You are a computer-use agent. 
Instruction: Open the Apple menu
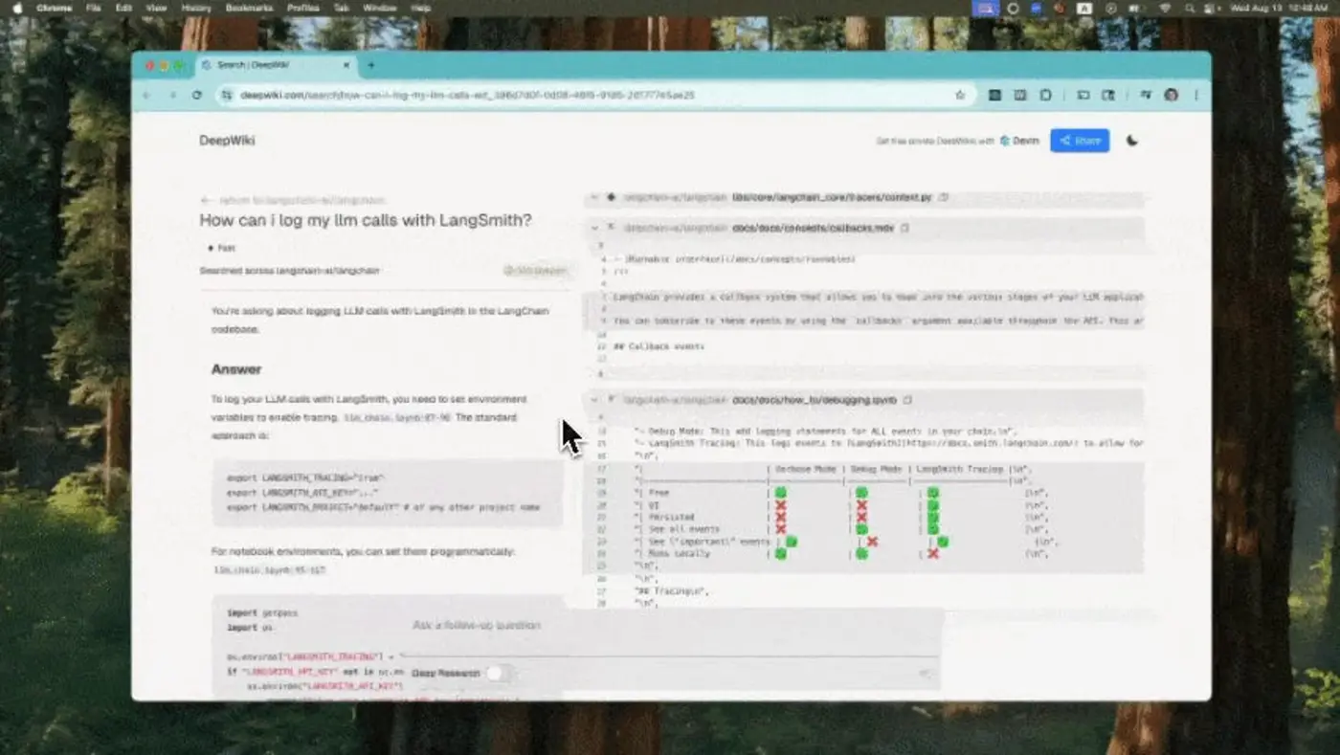click(16, 8)
